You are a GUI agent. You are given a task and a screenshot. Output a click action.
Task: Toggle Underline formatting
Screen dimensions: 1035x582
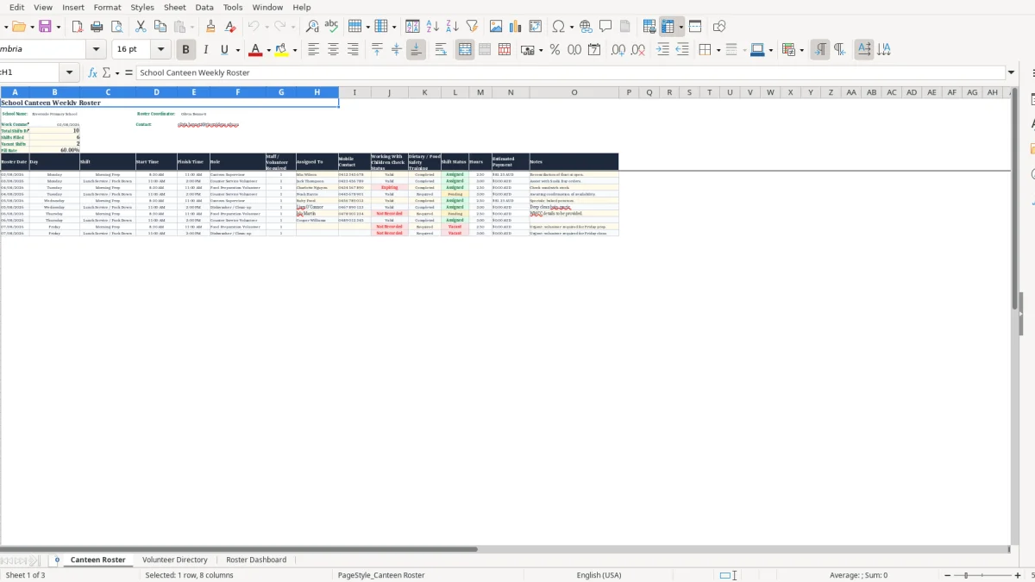coord(224,50)
